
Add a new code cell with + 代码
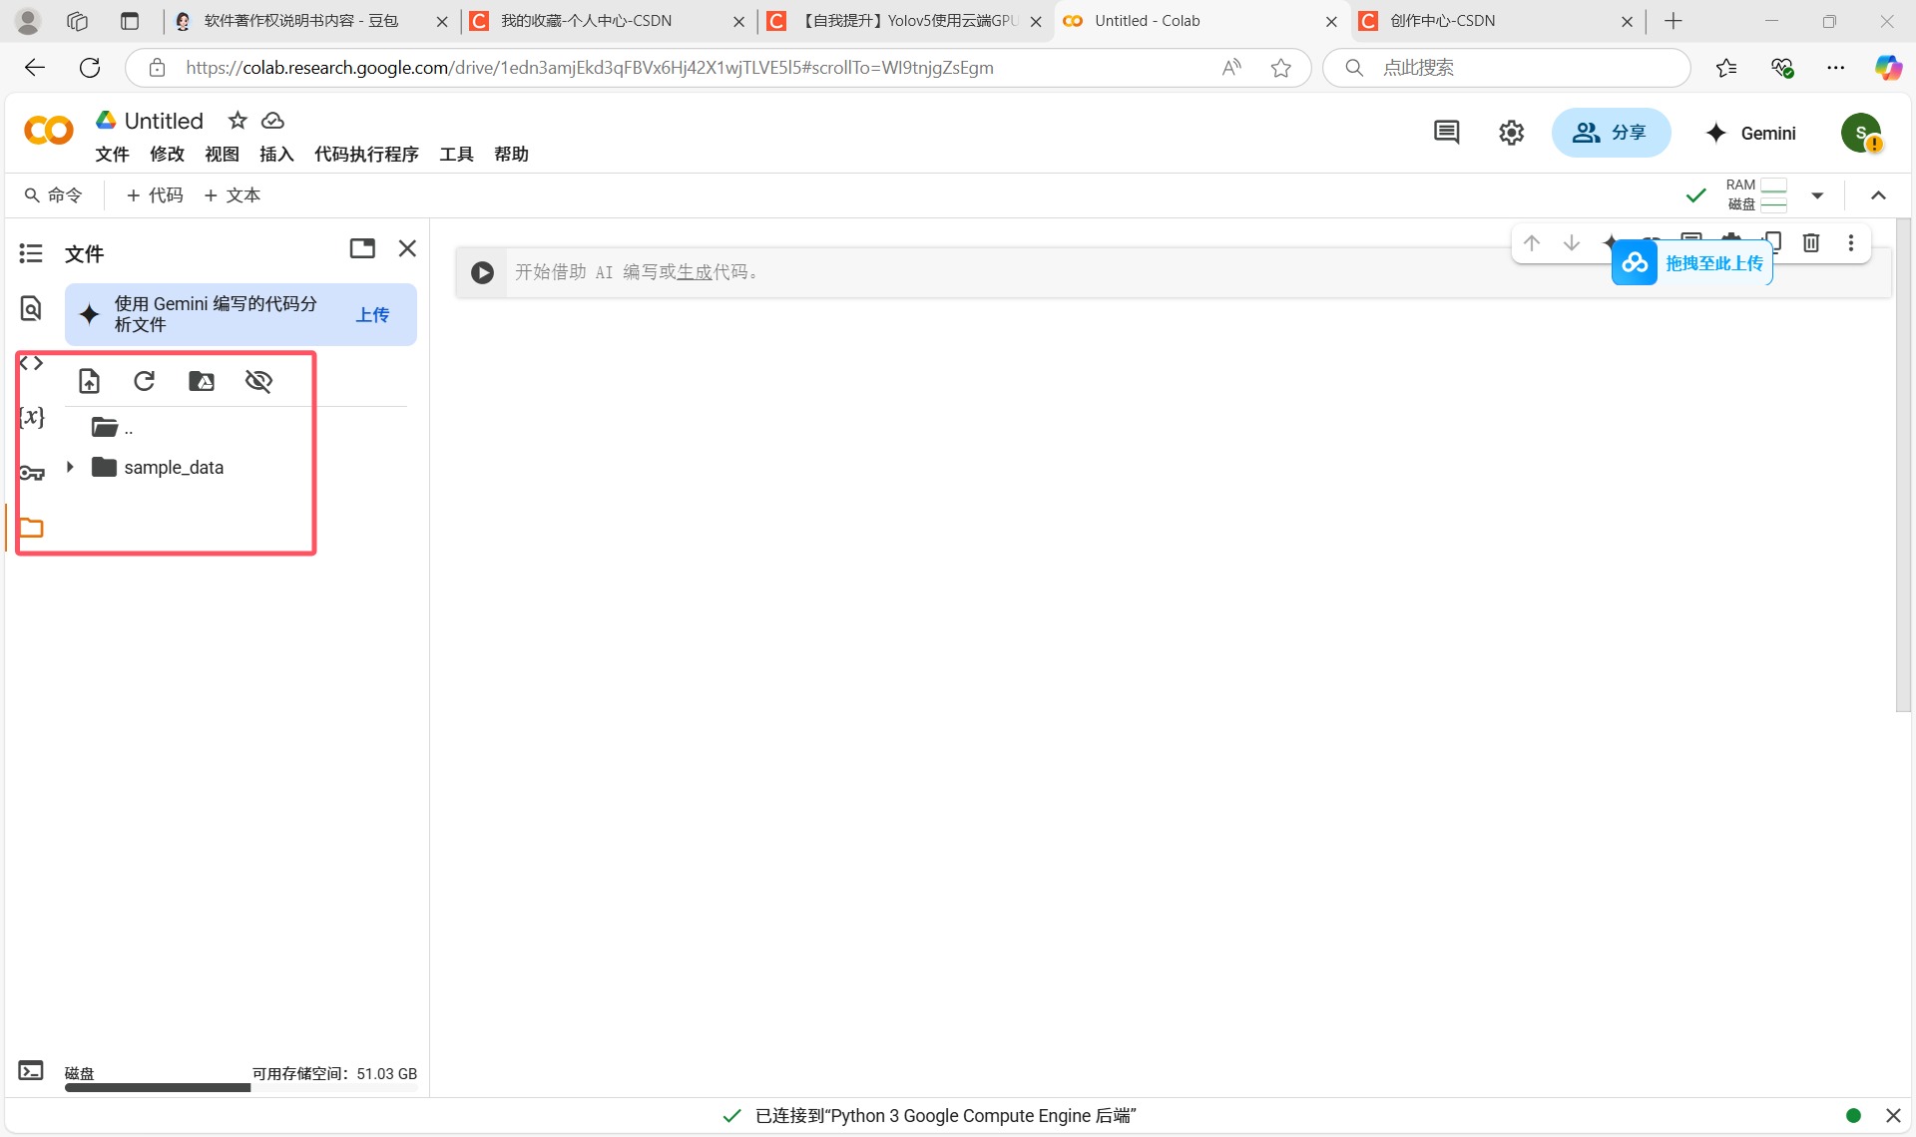pos(155,195)
